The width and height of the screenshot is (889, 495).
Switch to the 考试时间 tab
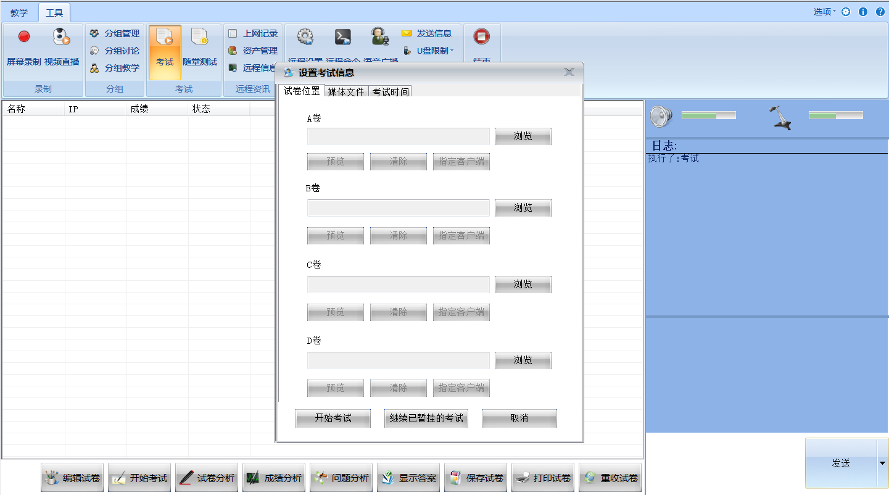390,92
